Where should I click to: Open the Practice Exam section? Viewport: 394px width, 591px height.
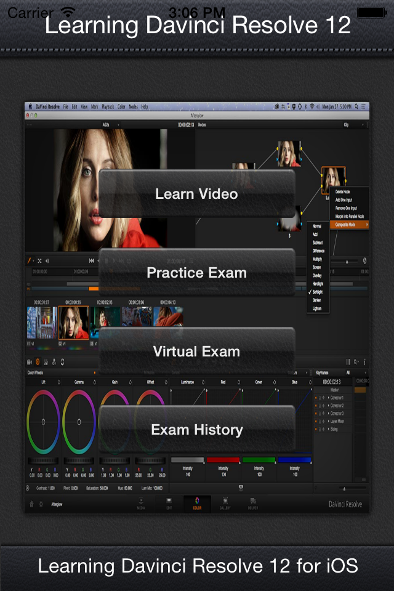(196, 273)
